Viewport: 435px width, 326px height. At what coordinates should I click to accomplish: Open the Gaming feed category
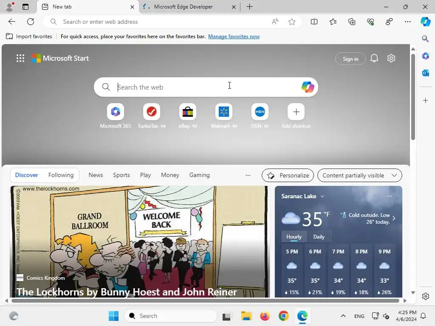(200, 175)
